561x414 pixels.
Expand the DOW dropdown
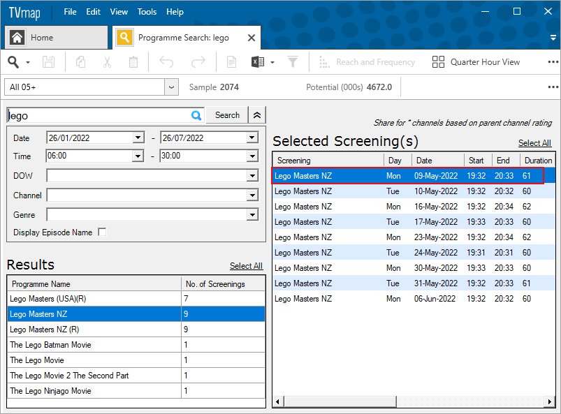pos(252,175)
